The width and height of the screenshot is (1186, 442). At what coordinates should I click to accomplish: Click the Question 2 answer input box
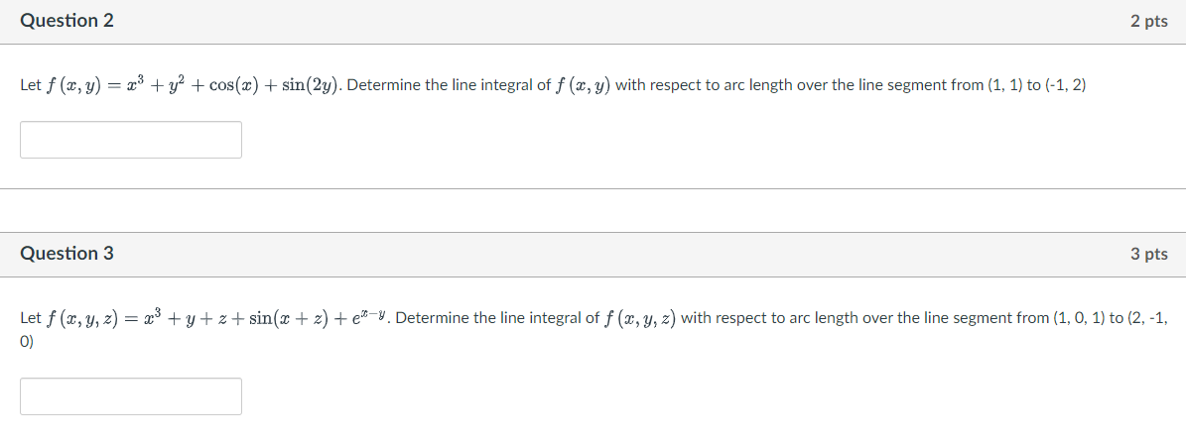(131, 140)
